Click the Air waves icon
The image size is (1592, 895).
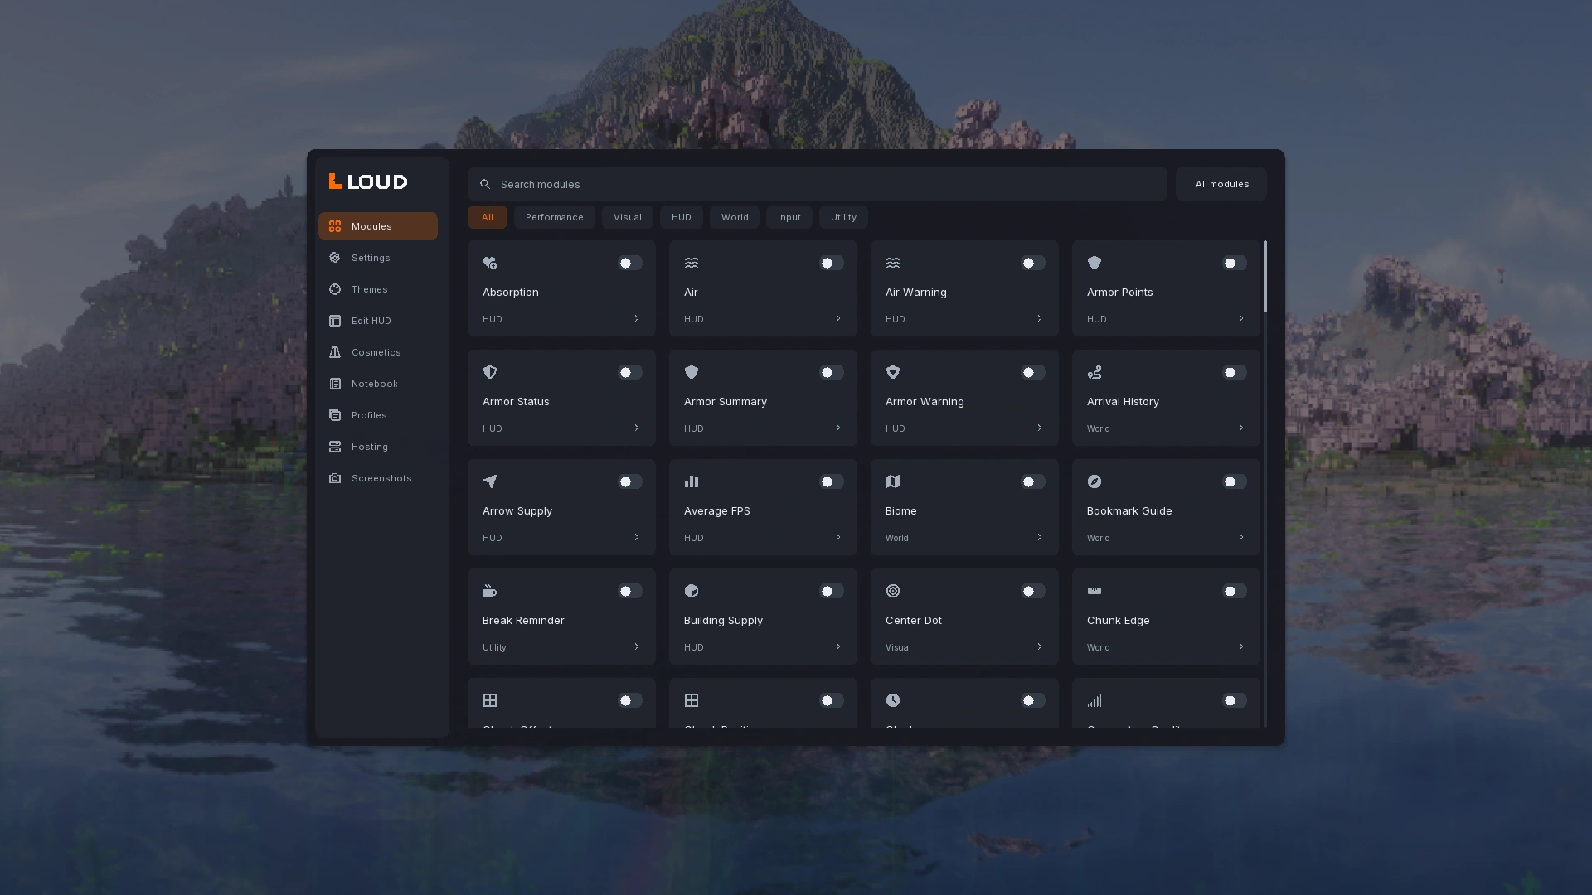(x=692, y=263)
